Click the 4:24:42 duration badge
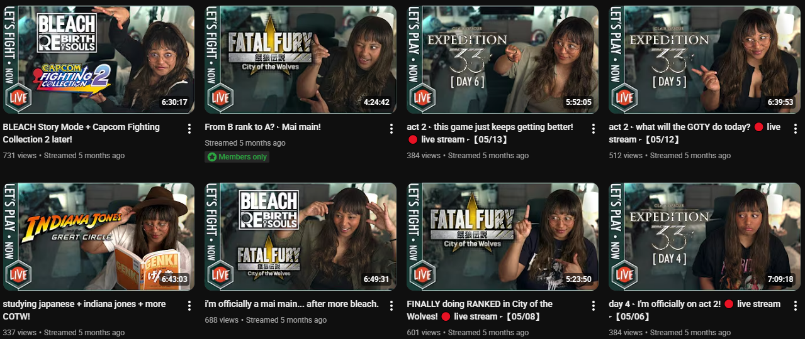Screen dimensions: 805x339 click(376, 102)
